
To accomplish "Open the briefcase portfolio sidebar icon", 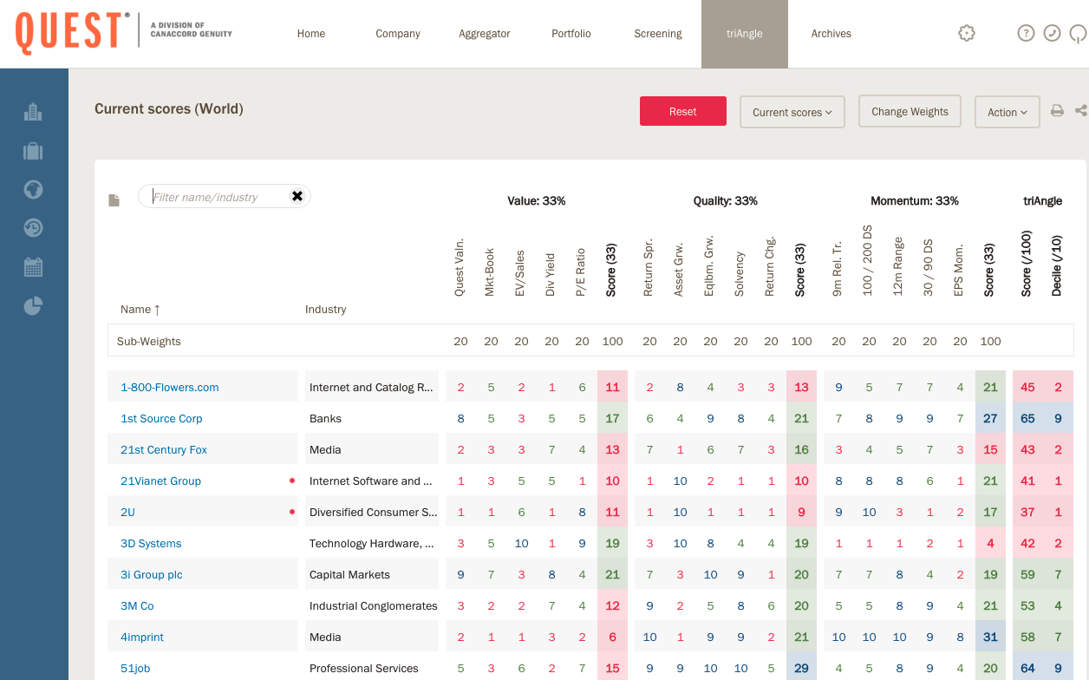I will pyautogui.click(x=33, y=151).
